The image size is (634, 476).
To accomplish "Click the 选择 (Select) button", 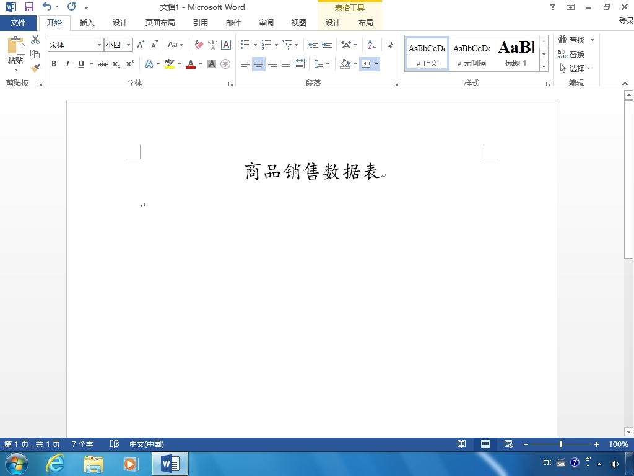I will click(x=575, y=68).
